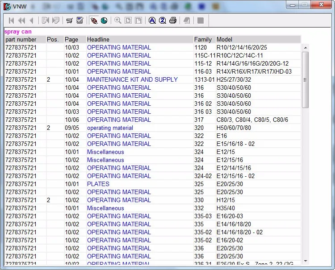Click the second page-layout view icon

pos(138,21)
